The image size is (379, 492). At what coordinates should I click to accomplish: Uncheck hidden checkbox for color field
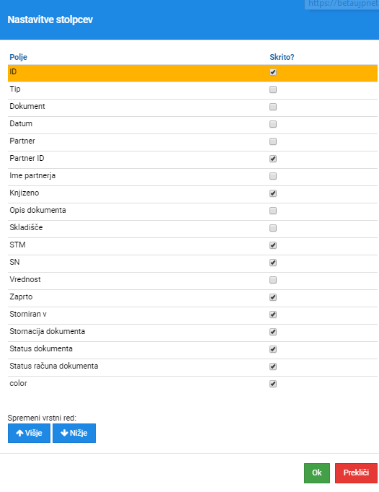pos(273,384)
